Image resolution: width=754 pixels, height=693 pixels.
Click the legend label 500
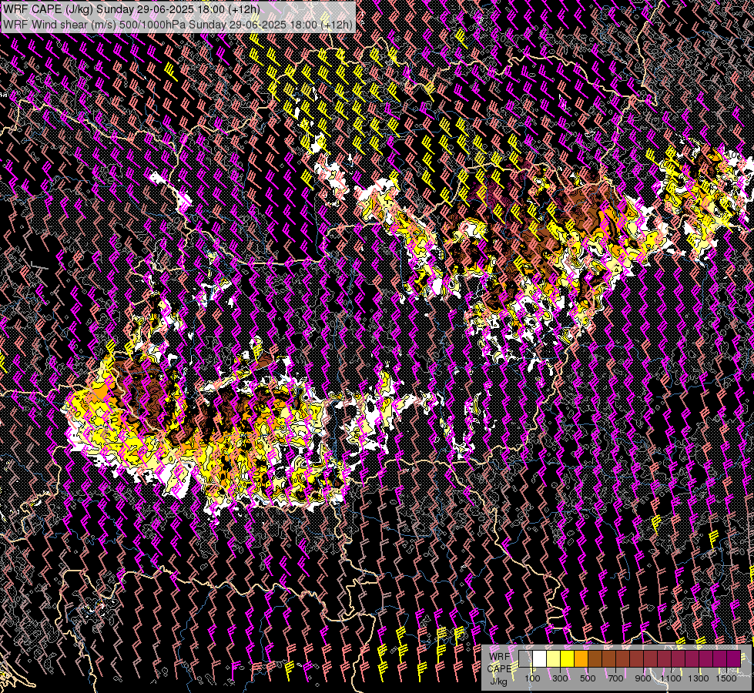coord(588,678)
